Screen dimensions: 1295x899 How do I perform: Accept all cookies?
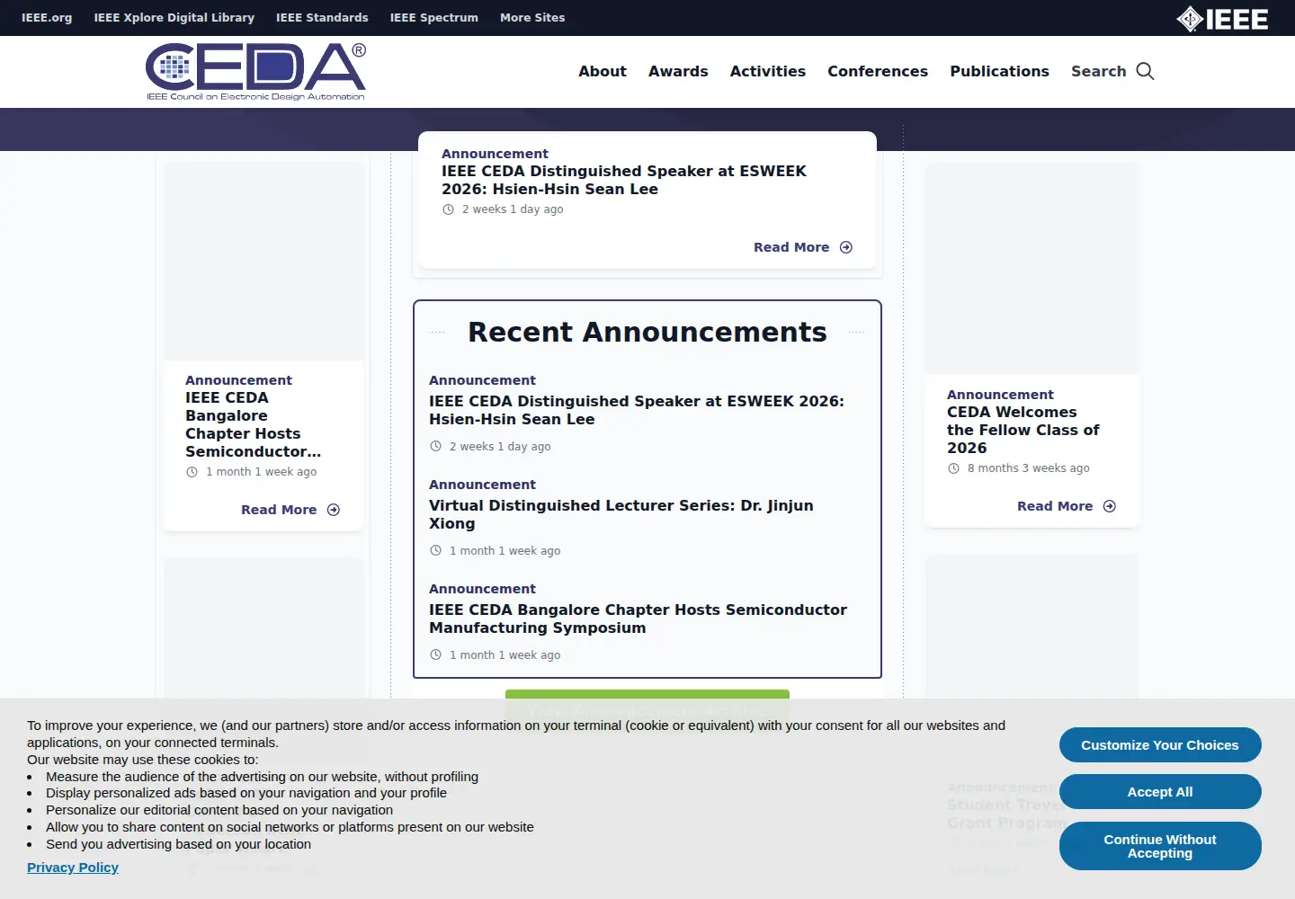[1160, 792]
